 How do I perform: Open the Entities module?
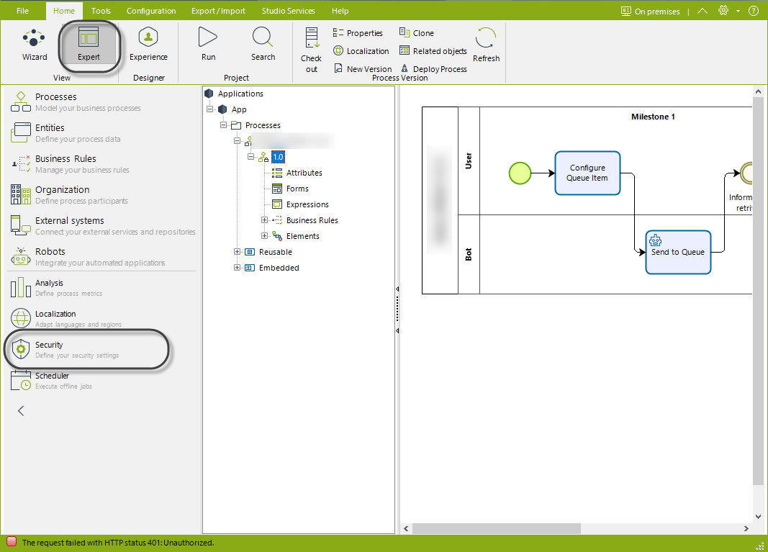[x=65, y=132]
